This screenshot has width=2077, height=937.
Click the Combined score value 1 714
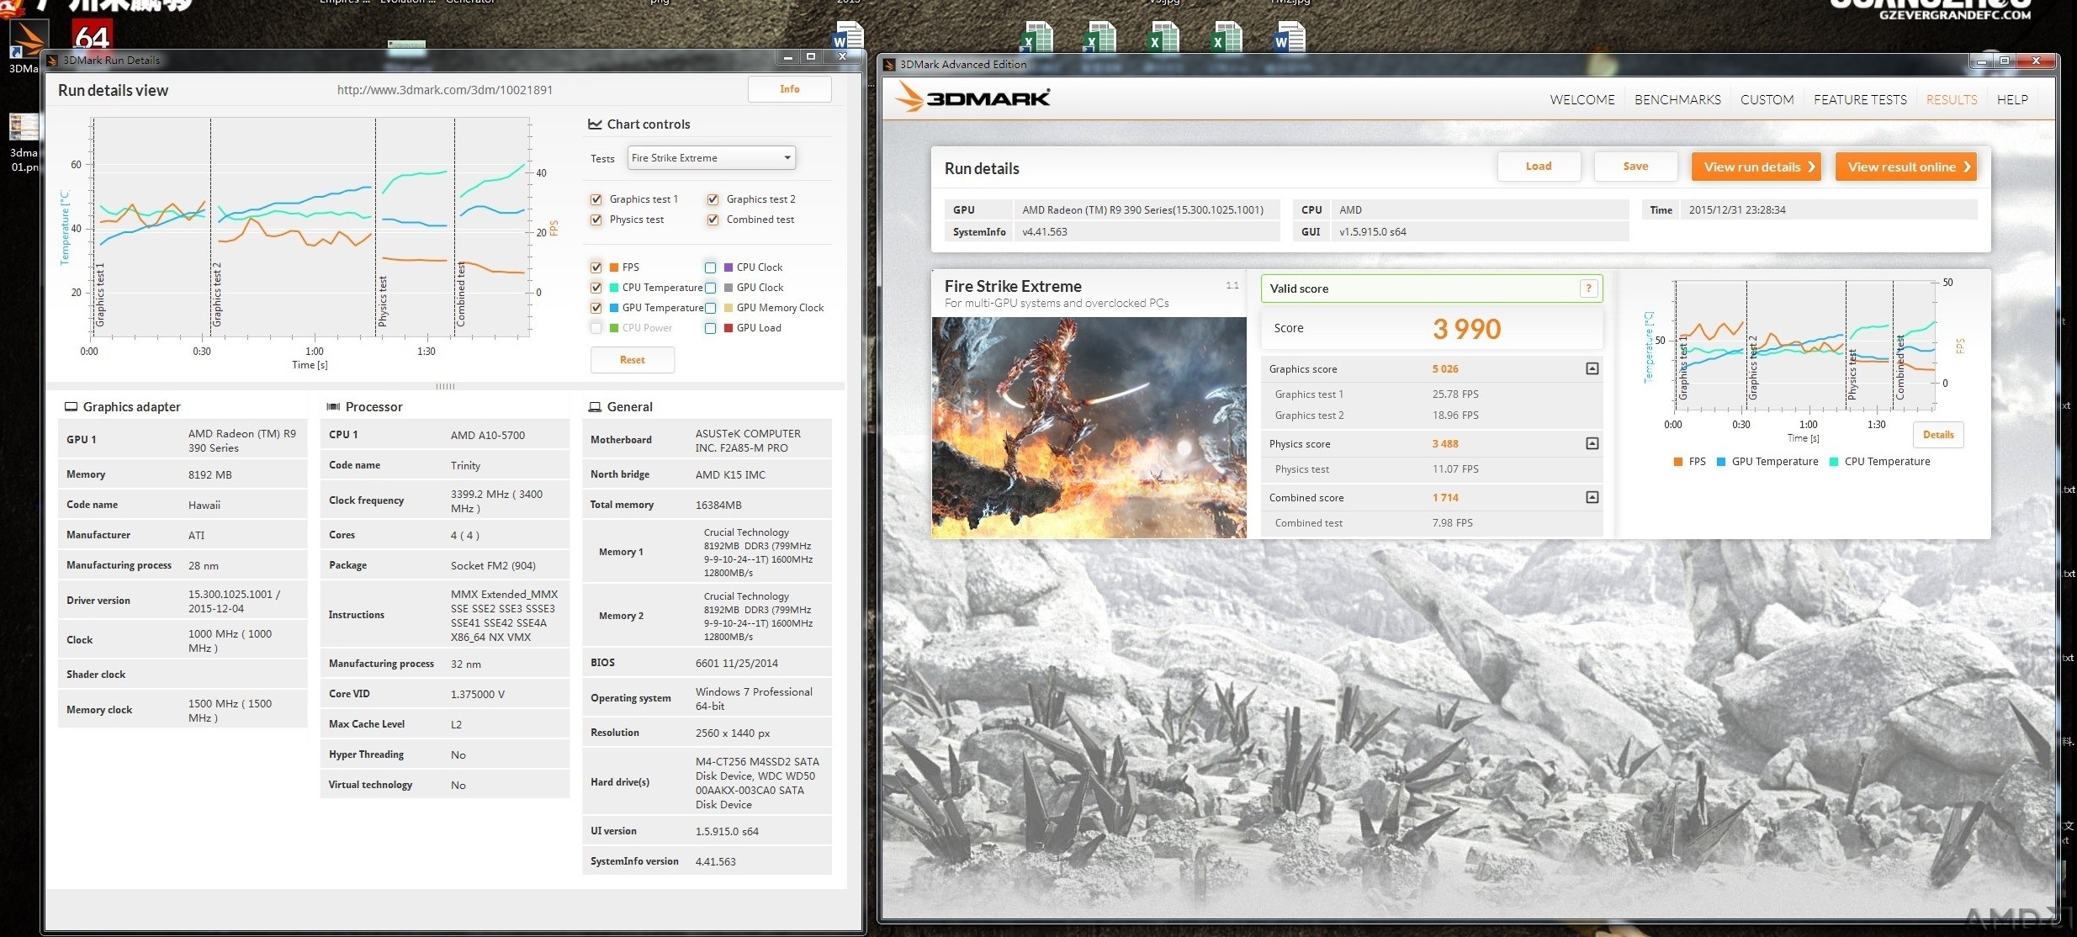(1445, 498)
